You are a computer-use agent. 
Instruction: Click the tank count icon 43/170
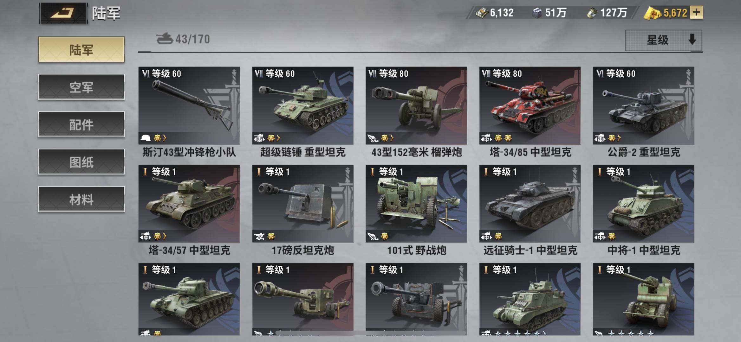pyautogui.click(x=164, y=39)
